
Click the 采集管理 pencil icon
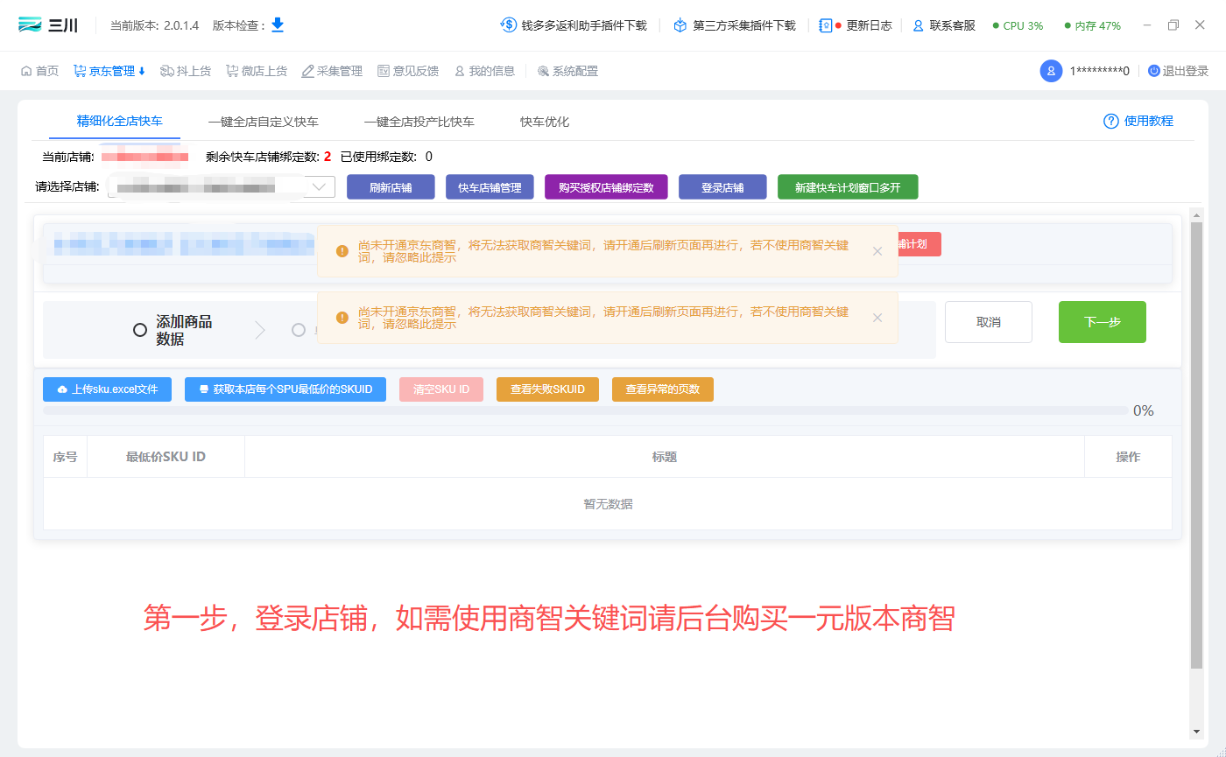307,71
